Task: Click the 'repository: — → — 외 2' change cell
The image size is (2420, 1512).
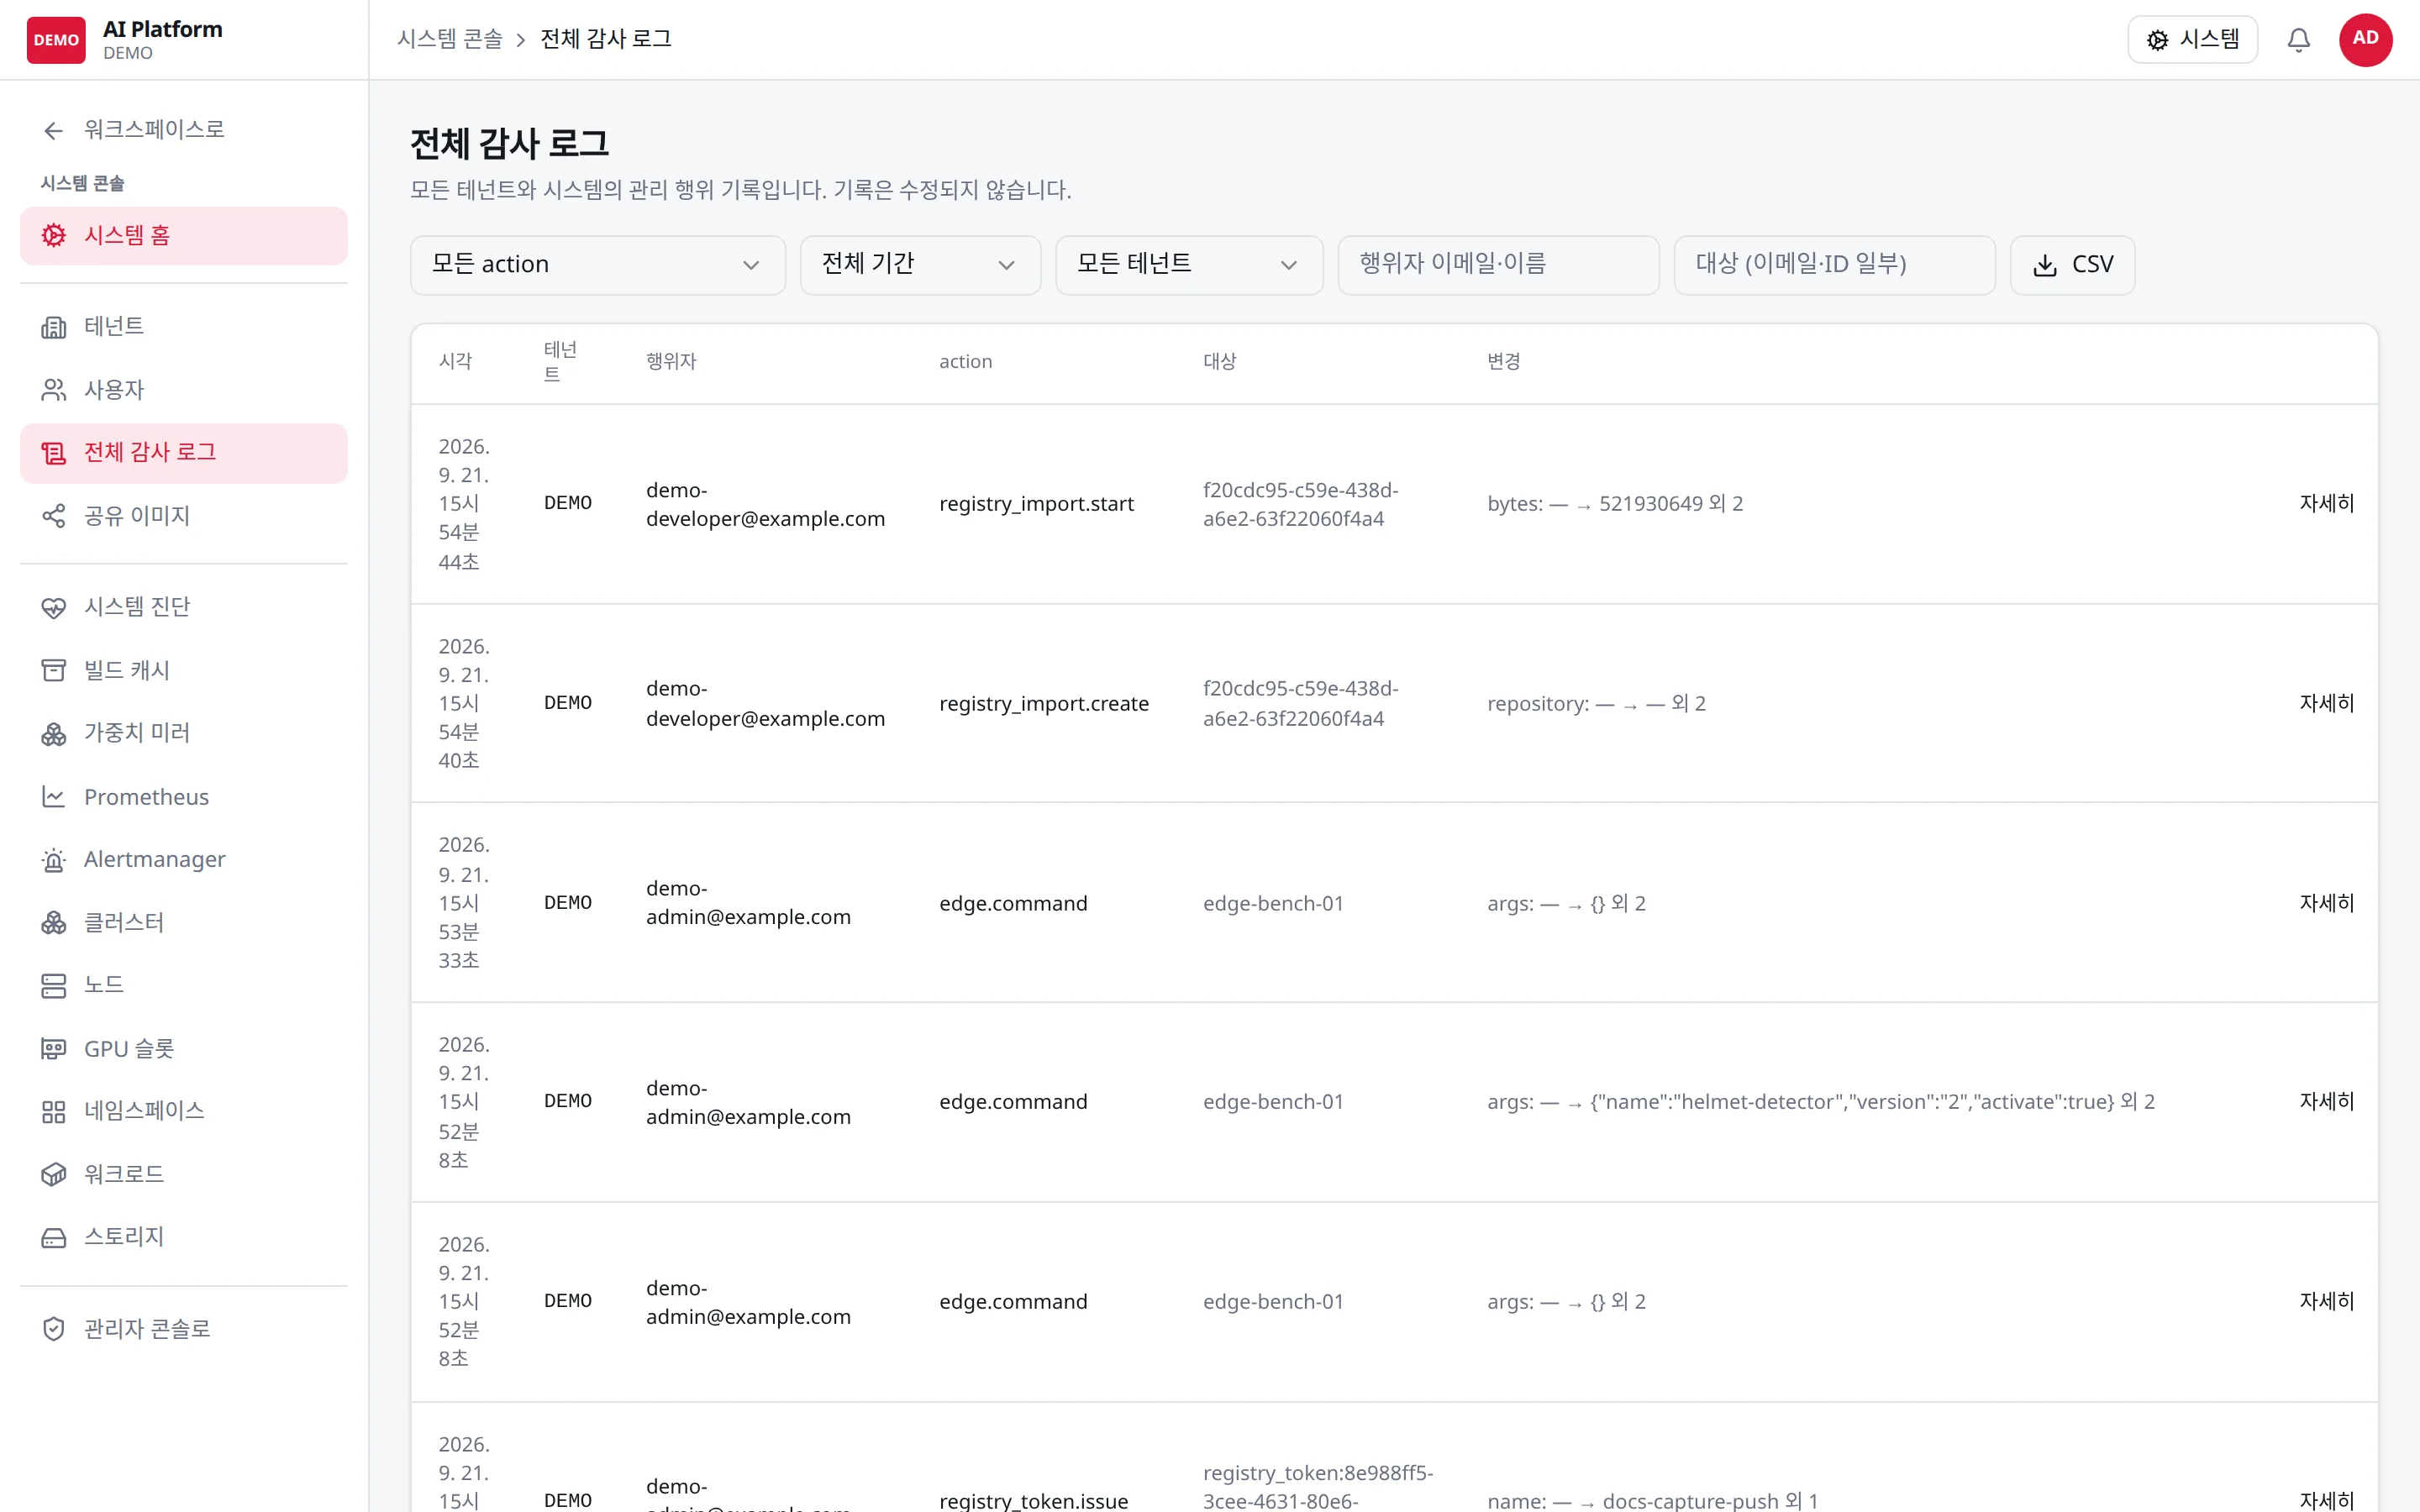Action: tap(1596, 703)
